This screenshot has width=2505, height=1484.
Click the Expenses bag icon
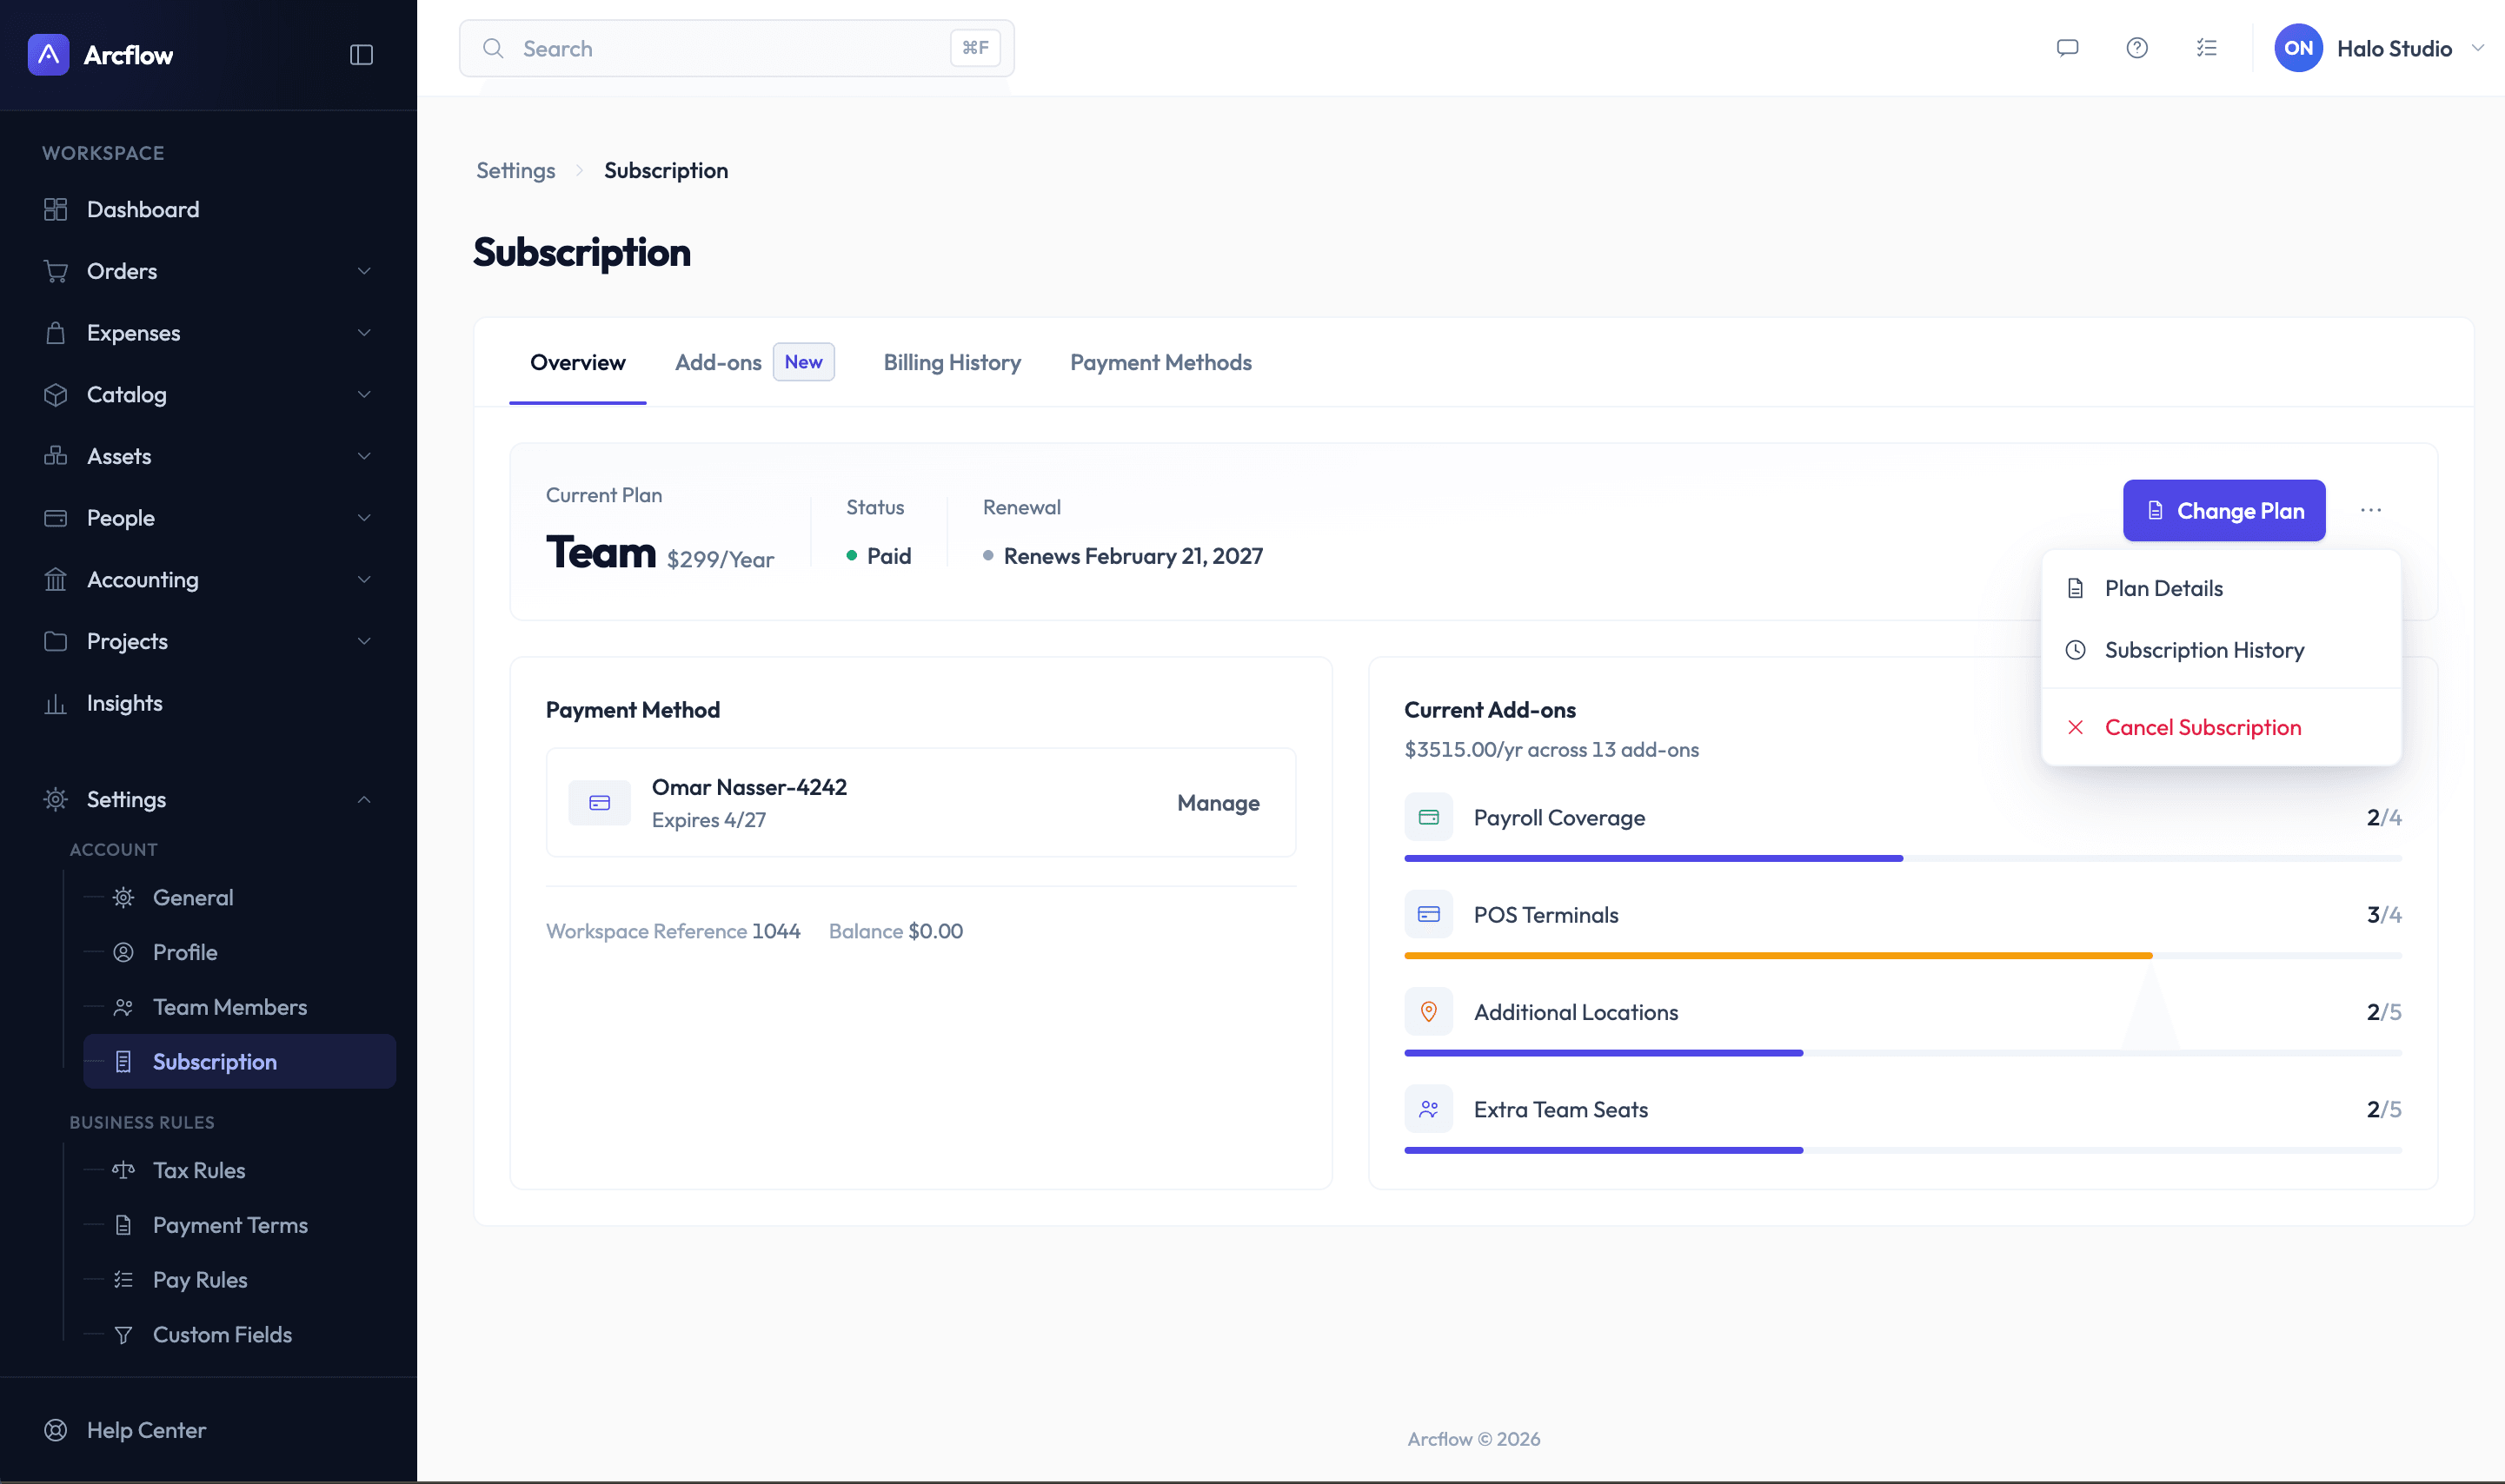coord(56,333)
